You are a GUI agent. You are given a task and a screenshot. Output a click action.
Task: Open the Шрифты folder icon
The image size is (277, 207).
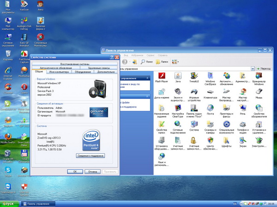tap(226, 140)
